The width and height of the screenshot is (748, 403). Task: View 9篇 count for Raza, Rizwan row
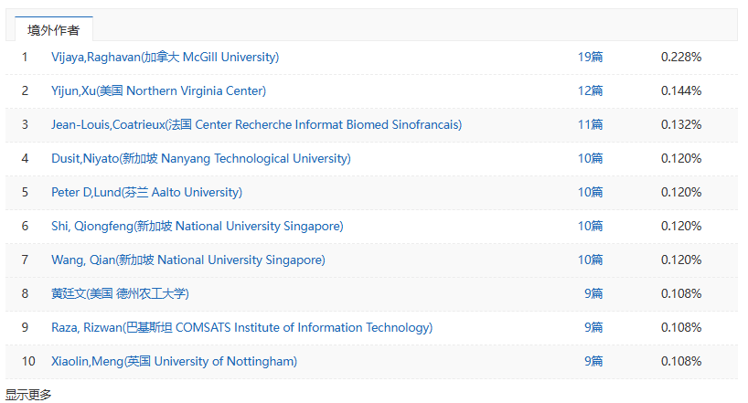coord(593,328)
